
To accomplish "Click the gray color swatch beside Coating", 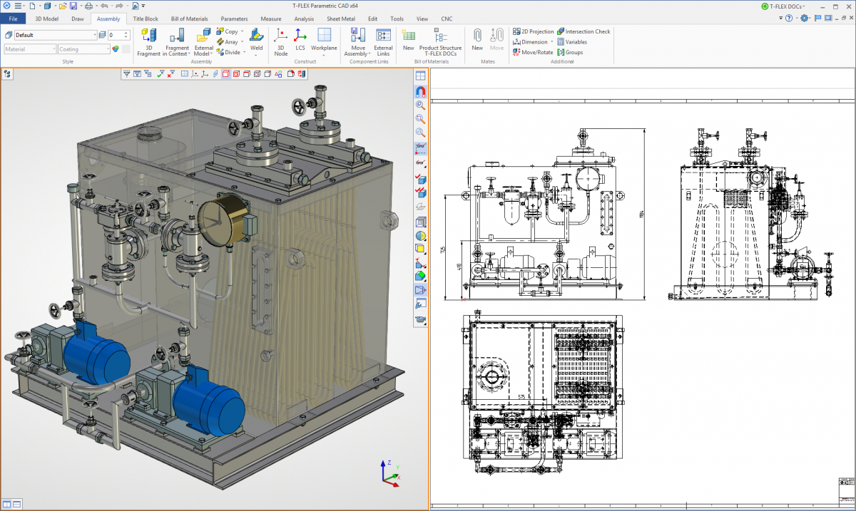I will point(126,49).
